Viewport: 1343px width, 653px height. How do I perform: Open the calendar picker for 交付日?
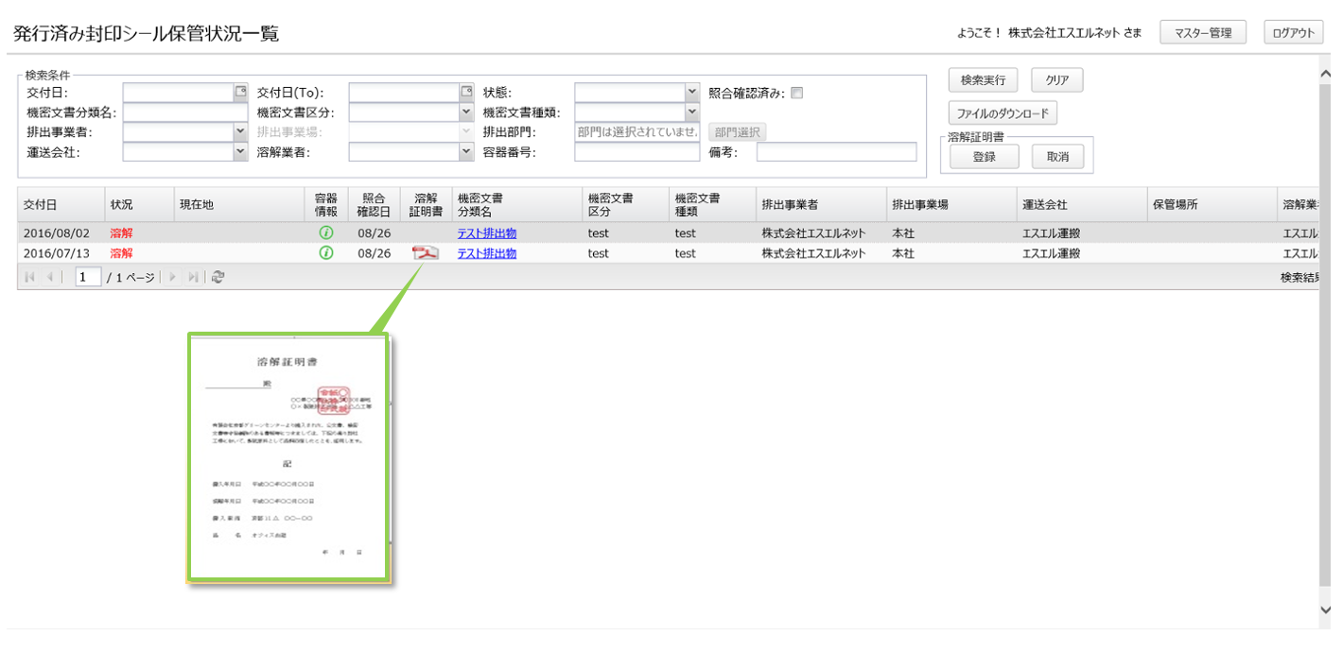(x=240, y=93)
